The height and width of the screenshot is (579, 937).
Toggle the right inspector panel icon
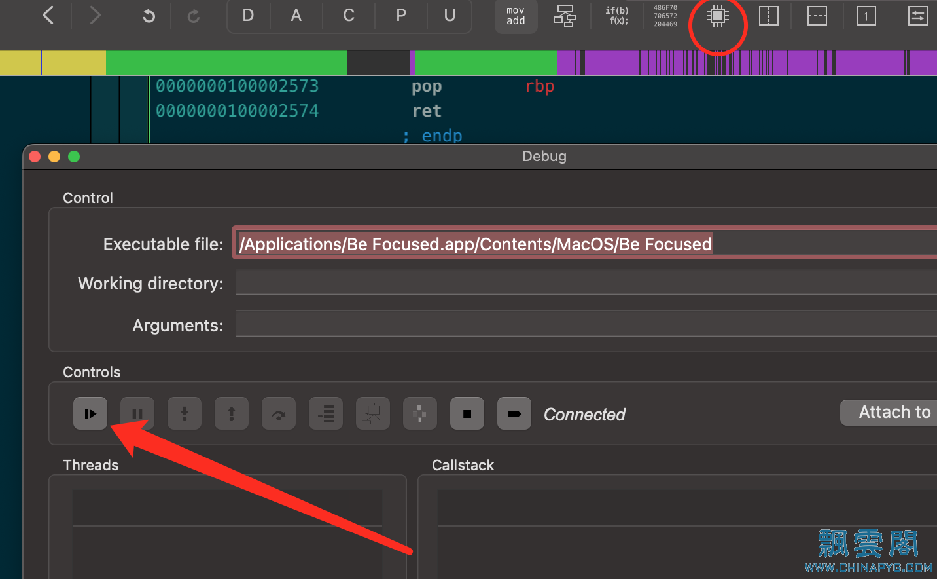[x=918, y=16]
